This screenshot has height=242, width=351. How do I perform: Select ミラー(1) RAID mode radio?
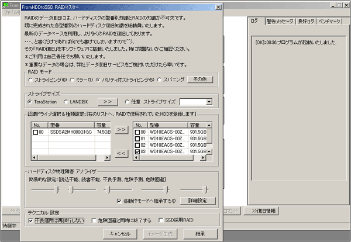tap(72, 80)
